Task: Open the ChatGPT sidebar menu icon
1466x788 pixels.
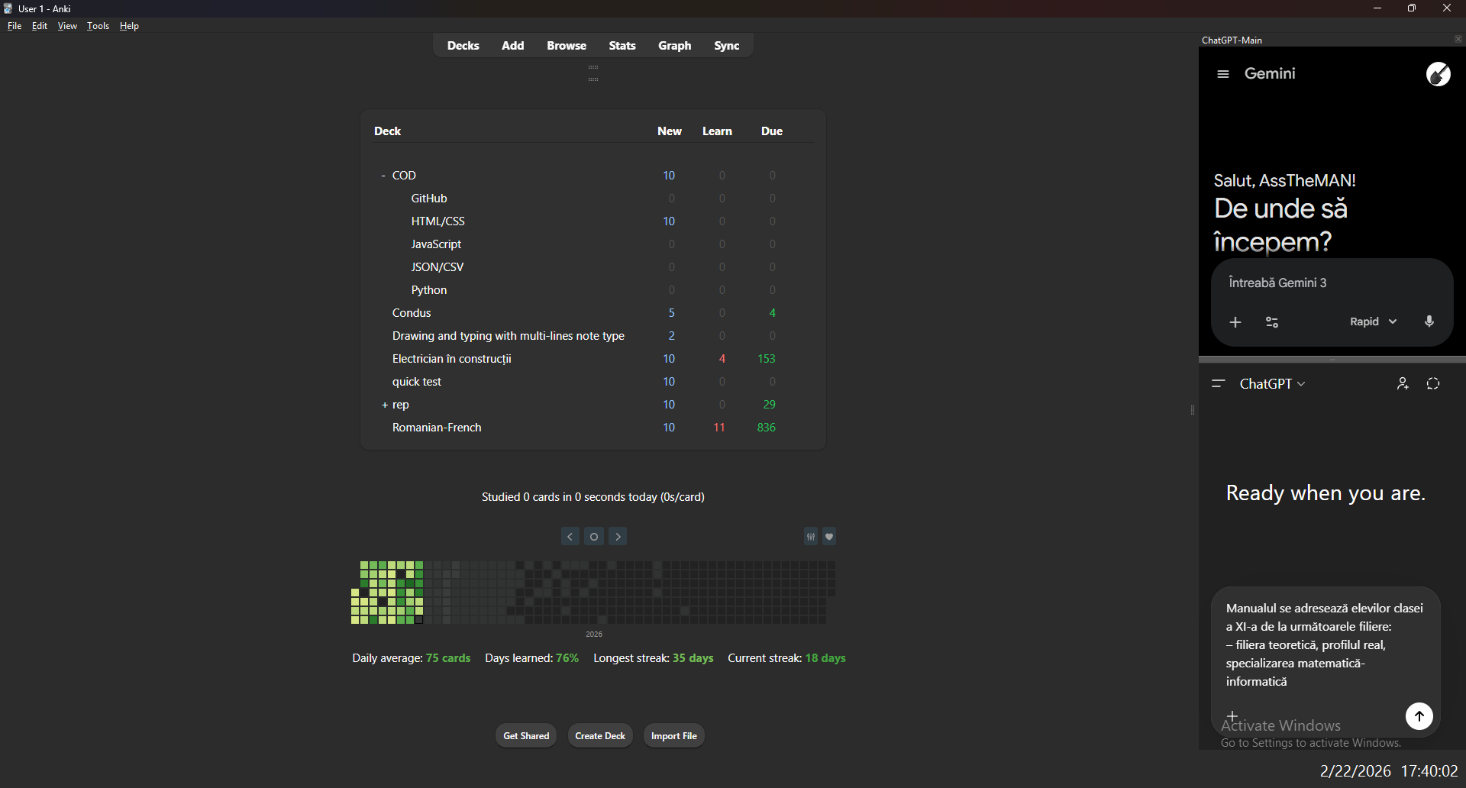Action: [x=1219, y=384]
